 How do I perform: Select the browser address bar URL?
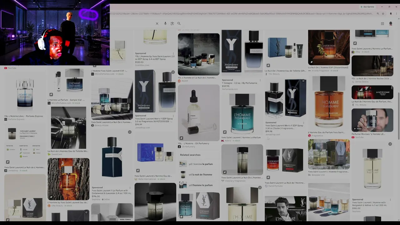point(241,14)
